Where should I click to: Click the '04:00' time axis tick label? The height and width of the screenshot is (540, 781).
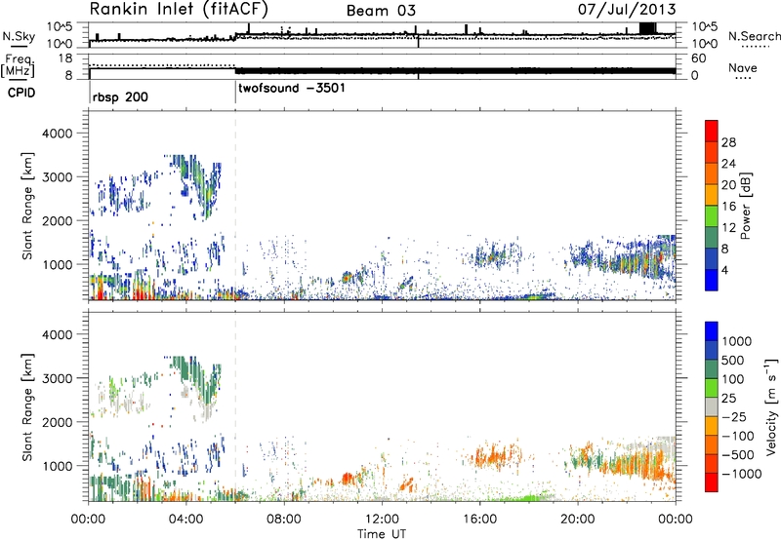pos(186,520)
